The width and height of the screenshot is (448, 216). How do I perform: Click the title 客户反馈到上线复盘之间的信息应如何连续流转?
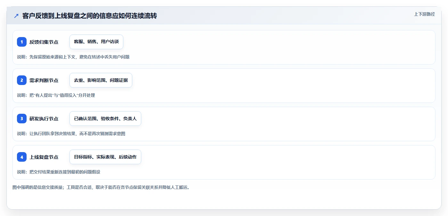click(90, 16)
